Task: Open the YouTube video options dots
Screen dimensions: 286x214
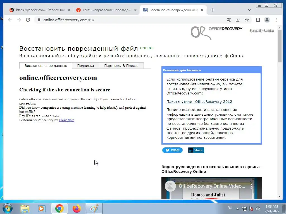Action: pos(252,186)
